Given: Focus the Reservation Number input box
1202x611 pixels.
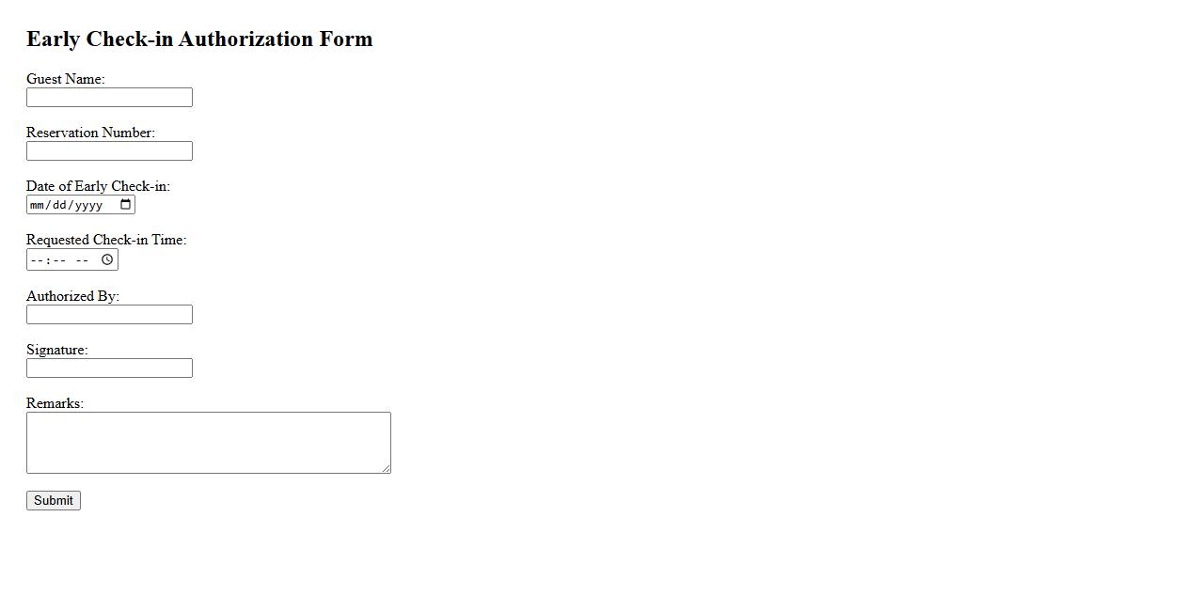Looking at the screenshot, I should click(x=109, y=151).
